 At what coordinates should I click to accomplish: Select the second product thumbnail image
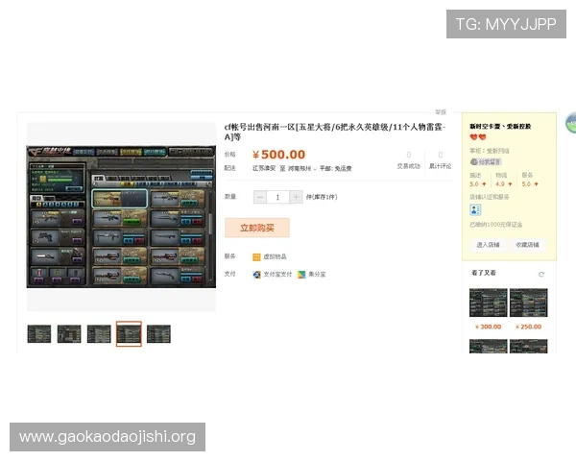69,333
